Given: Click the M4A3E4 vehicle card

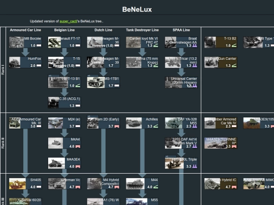Looking at the screenshot, I should point(64,163).
